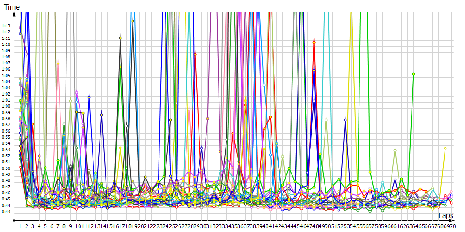Select the highest dark marker at lap 19
This screenshot has width=465, height=232.
133,21
